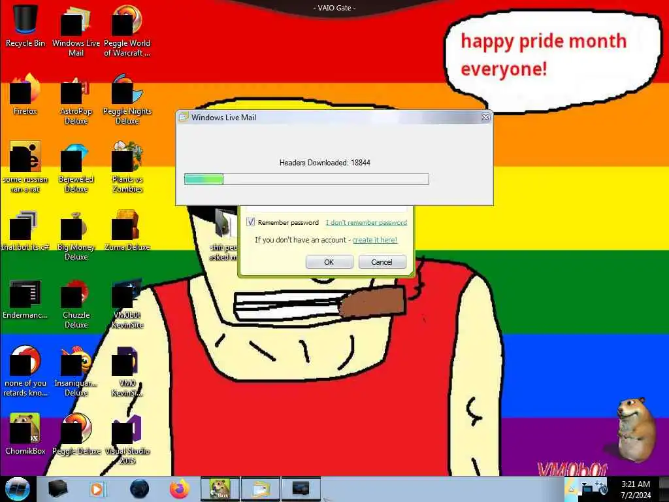Select AstroPop Deluxe desktop icon
The image size is (669, 502).
[76, 99]
